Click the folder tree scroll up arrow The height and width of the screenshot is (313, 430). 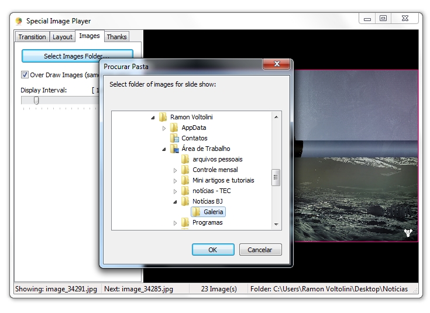(x=276, y=117)
